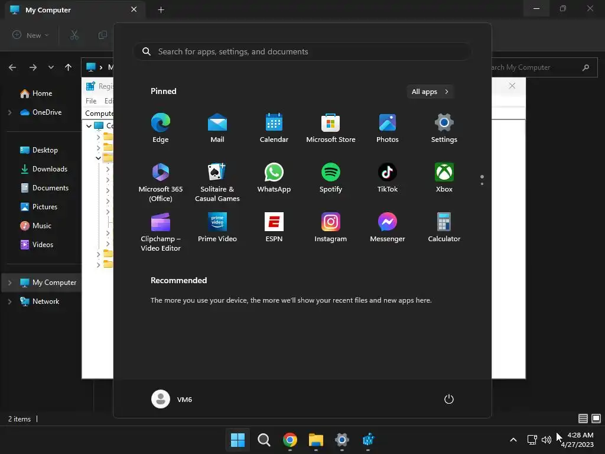Switch to Registry Editor on taskbar
605x454 pixels.
368,439
